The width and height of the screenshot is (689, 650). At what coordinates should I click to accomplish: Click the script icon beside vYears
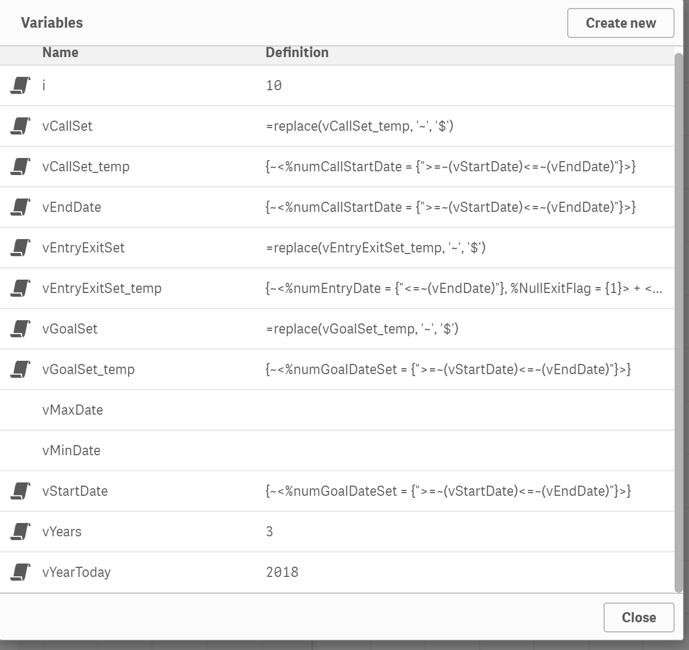(x=20, y=532)
